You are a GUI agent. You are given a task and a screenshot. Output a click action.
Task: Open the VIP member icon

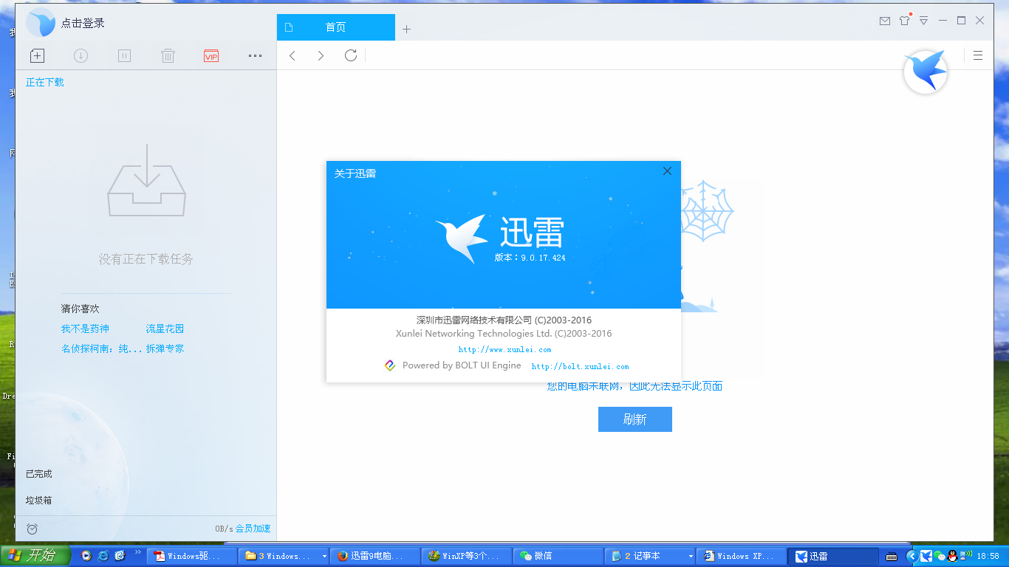[211, 56]
